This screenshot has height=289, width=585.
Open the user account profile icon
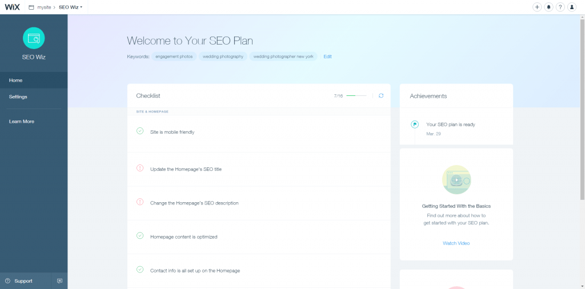point(571,7)
